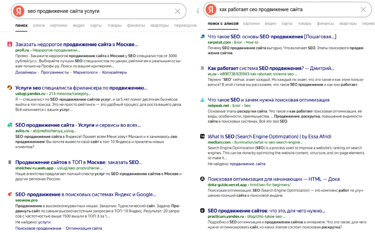This screenshot has width=375, height=233.
Task: Open the left 'видео' tab
Action: 79,25
